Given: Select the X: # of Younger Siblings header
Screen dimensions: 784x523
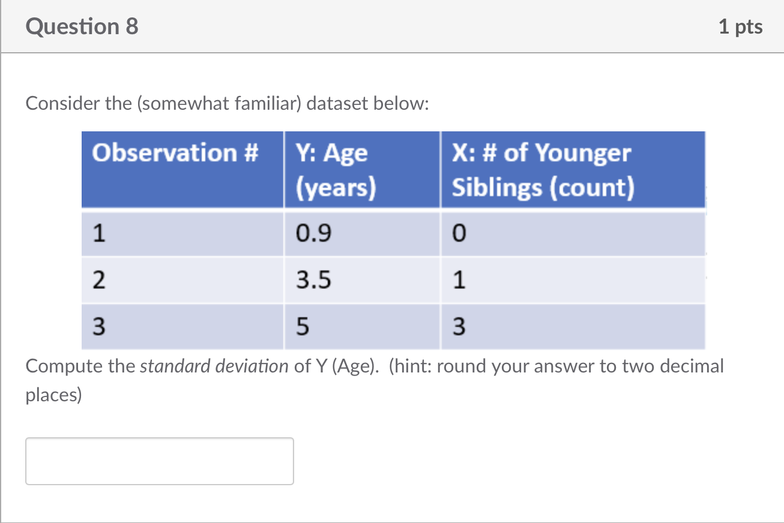Looking at the screenshot, I should point(541,169).
